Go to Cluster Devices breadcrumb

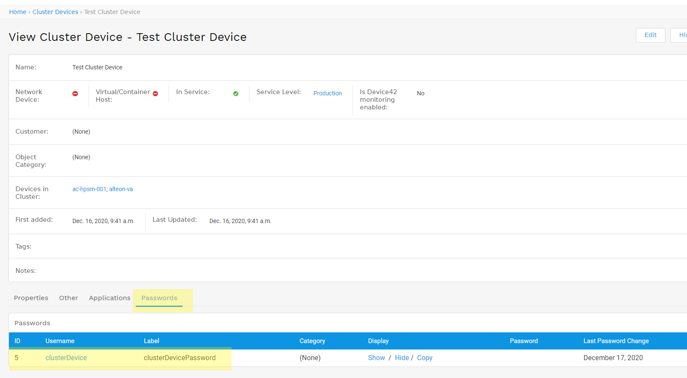coord(55,12)
